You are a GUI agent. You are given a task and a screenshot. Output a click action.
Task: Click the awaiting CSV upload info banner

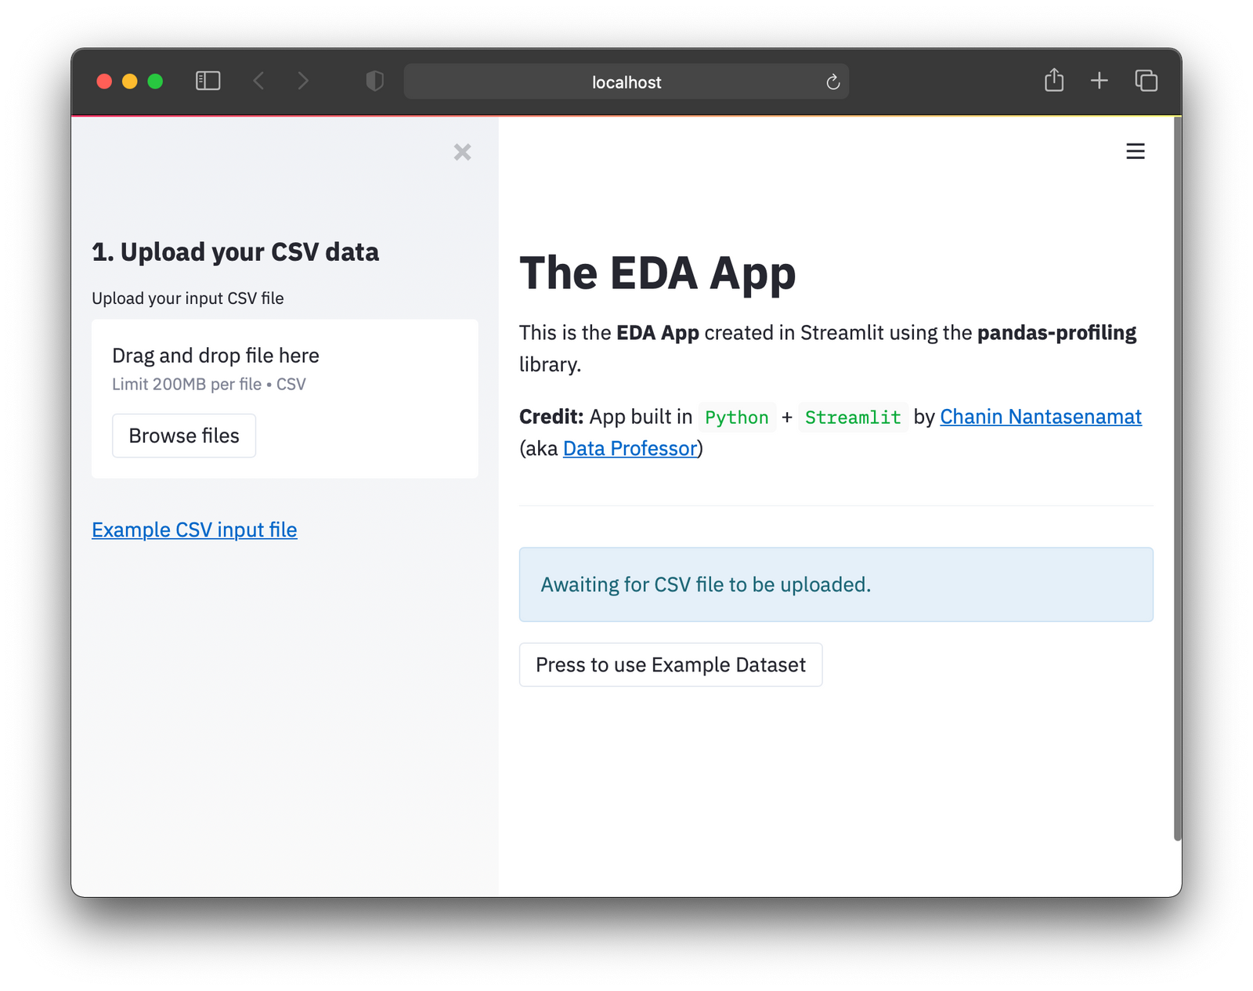(x=835, y=584)
